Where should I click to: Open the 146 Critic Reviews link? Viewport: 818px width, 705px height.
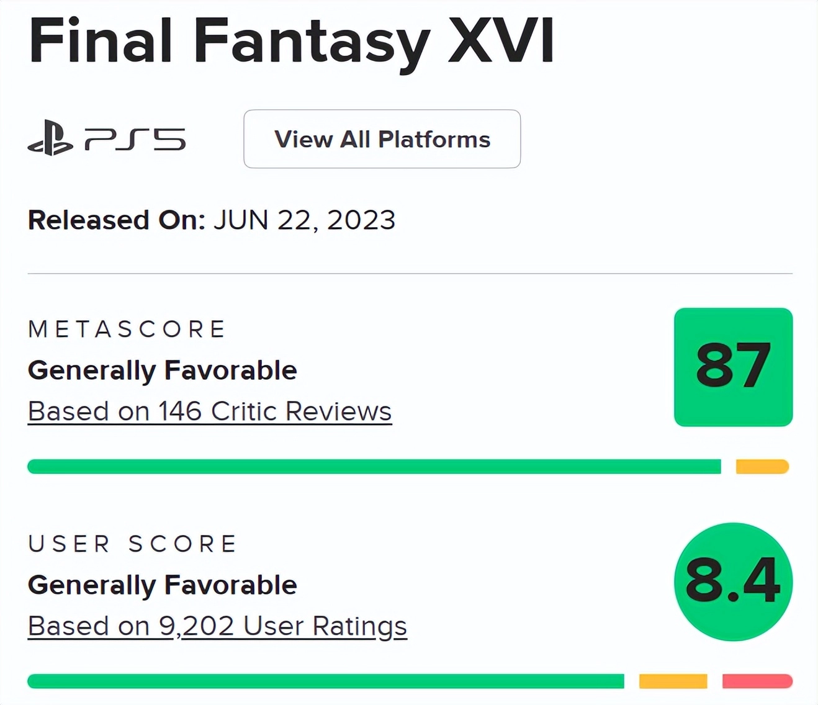(210, 411)
